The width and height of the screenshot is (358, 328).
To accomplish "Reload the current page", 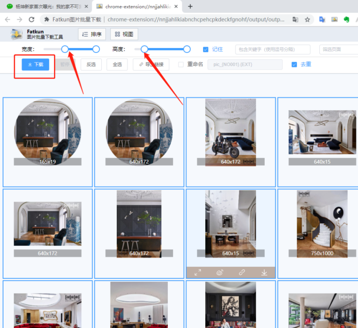I will click(32, 20).
